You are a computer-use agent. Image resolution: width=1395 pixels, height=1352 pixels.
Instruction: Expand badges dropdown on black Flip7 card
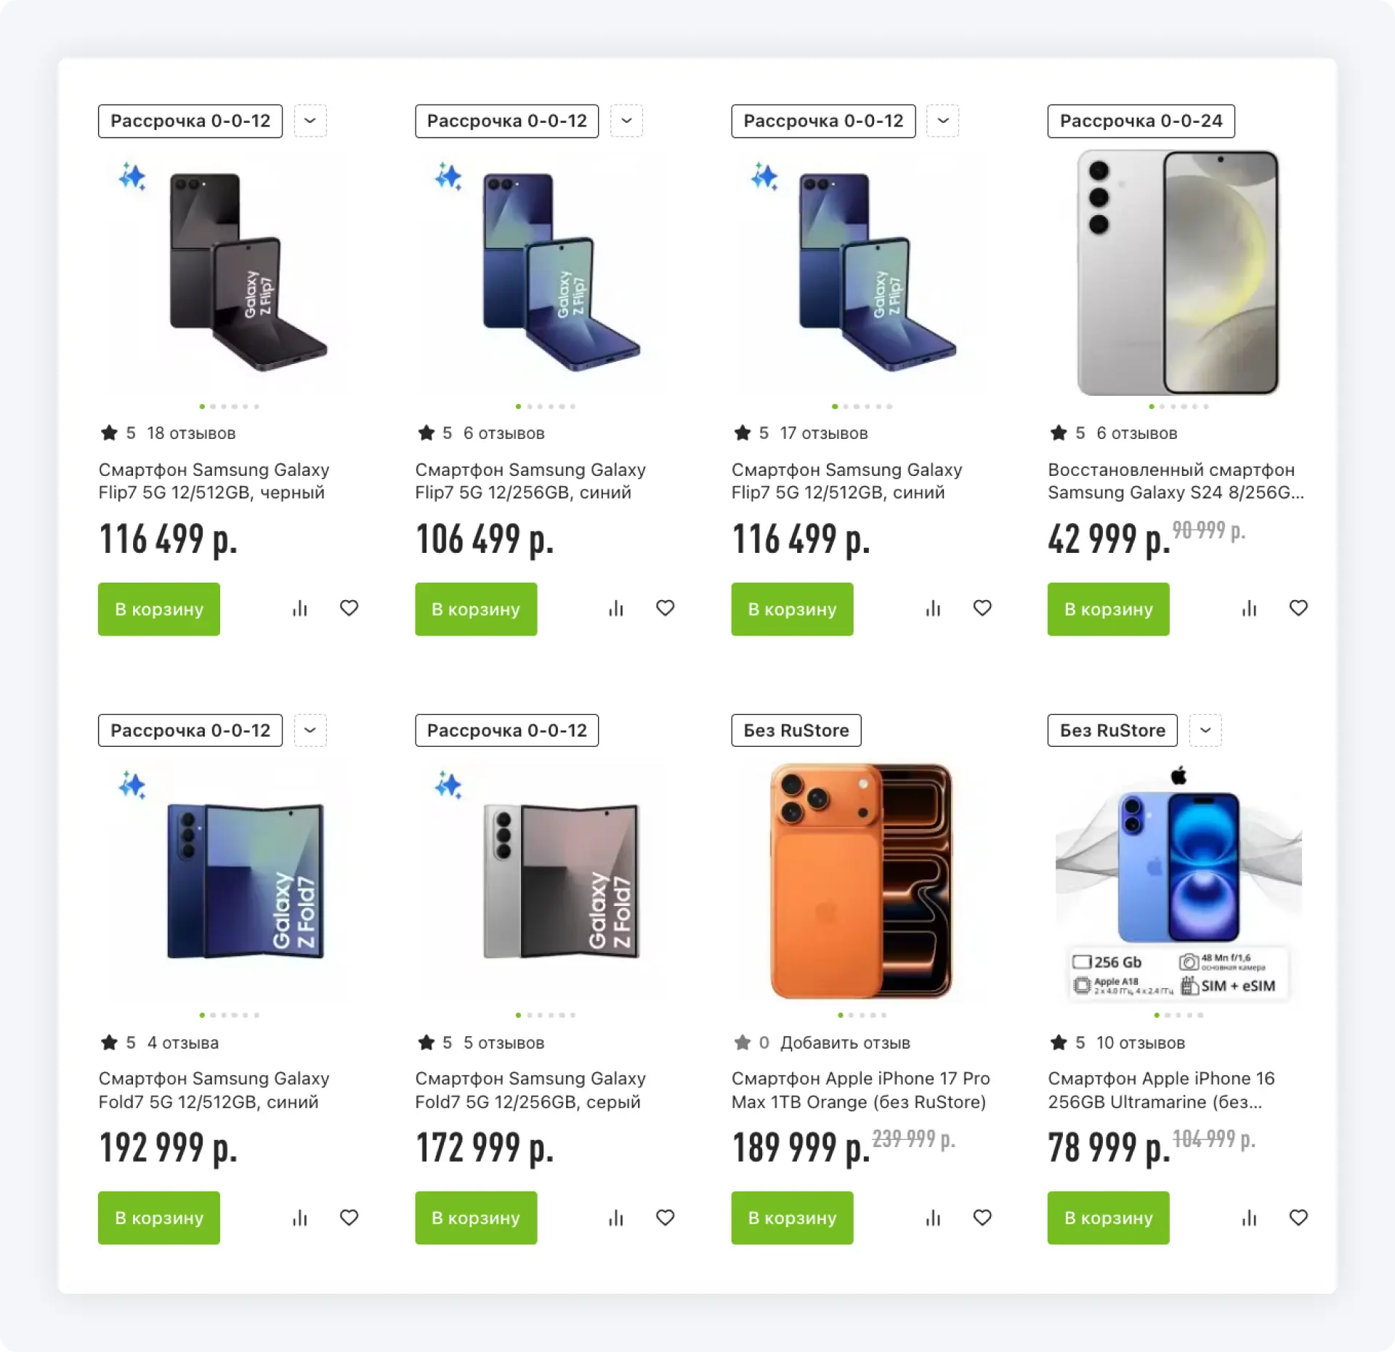[310, 121]
